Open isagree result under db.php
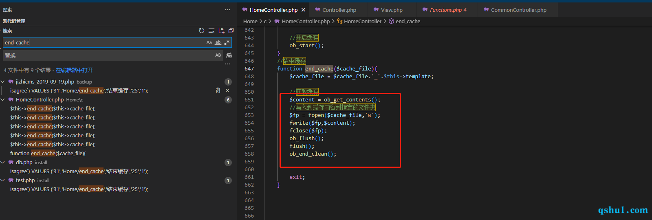652x220 pixels. coord(79,171)
